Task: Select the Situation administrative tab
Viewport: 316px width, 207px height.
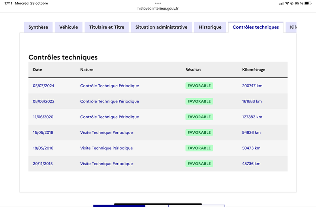Action: 161,27
